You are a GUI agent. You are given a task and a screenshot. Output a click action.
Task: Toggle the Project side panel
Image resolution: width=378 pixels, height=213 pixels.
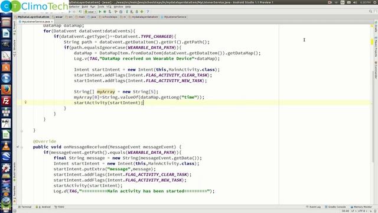14,28
